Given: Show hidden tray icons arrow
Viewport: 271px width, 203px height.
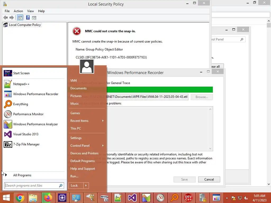Looking at the screenshot, I should [227, 198].
